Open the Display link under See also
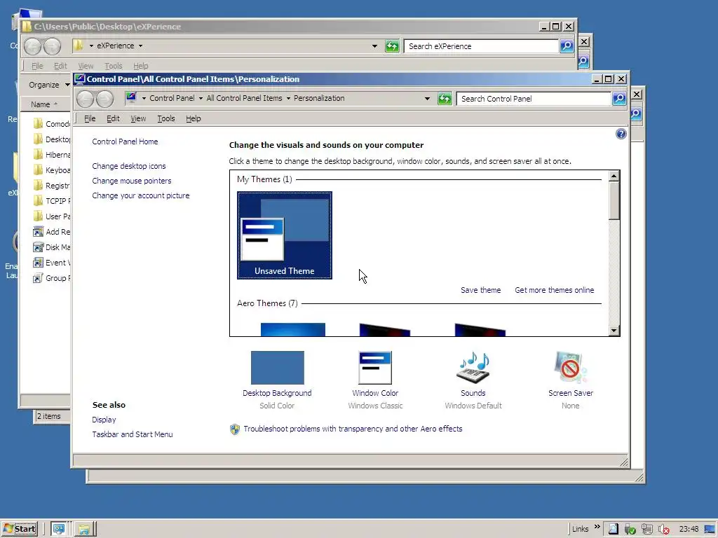Screen dimensions: 718x538 point(104,420)
